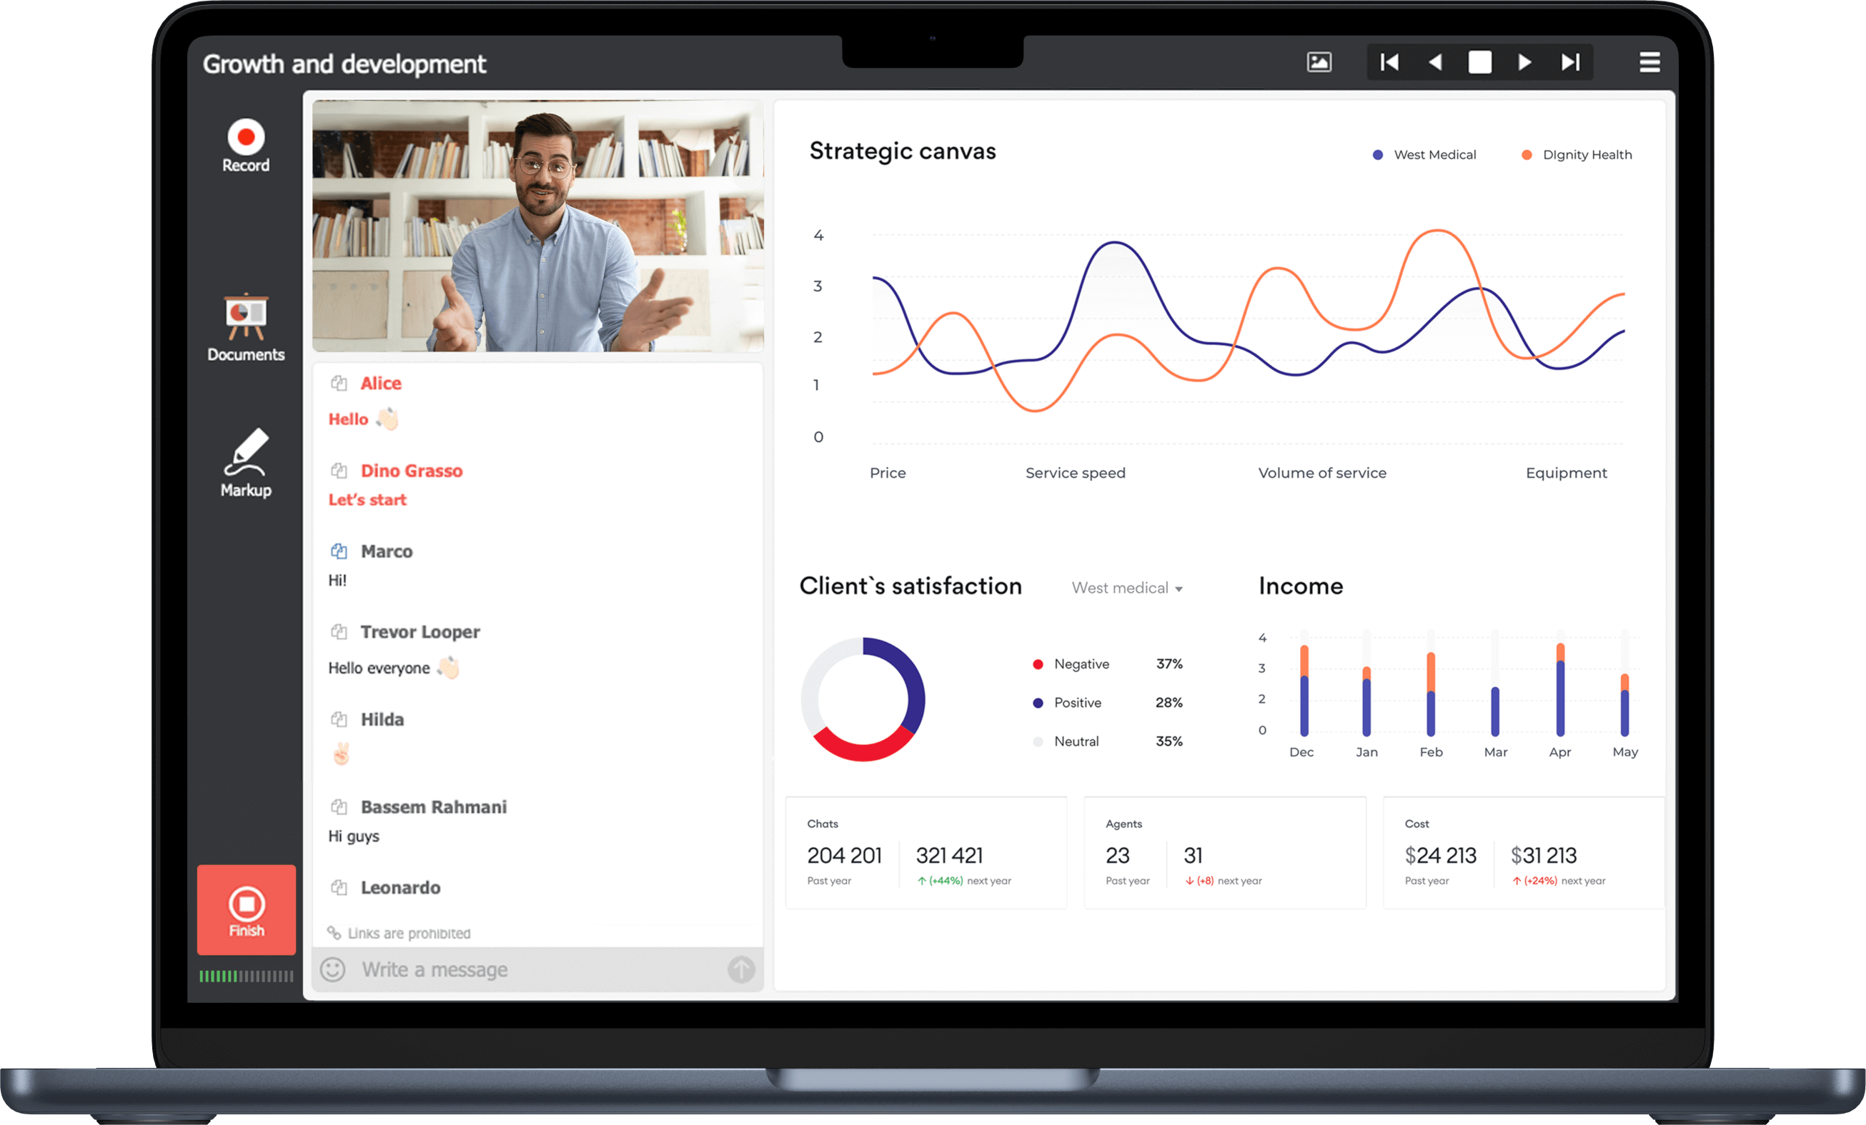Open the West medical company dropdown
The height and width of the screenshot is (1125, 1866).
tap(1126, 587)
